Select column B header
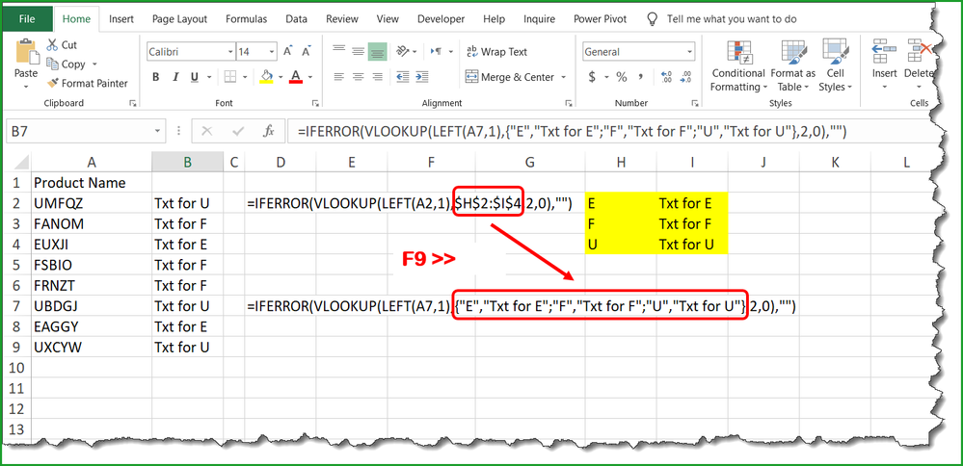Viewport: 963px width, 466px height. point(187,162)
